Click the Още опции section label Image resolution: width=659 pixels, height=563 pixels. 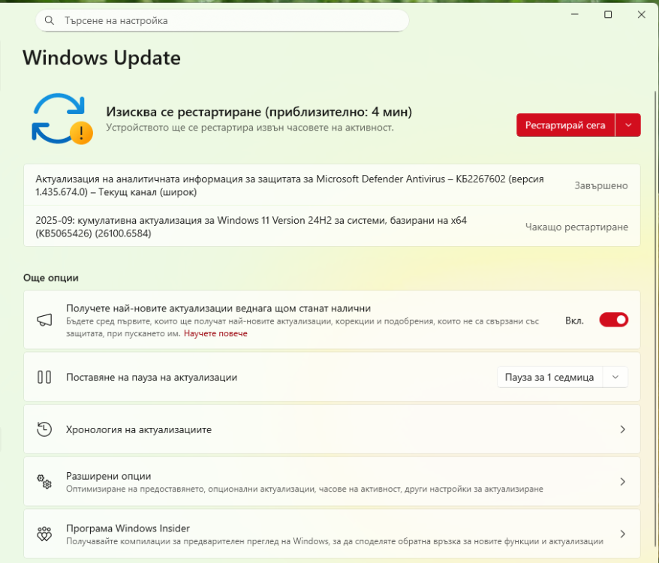pyautogui.click(x=51, y=278)
